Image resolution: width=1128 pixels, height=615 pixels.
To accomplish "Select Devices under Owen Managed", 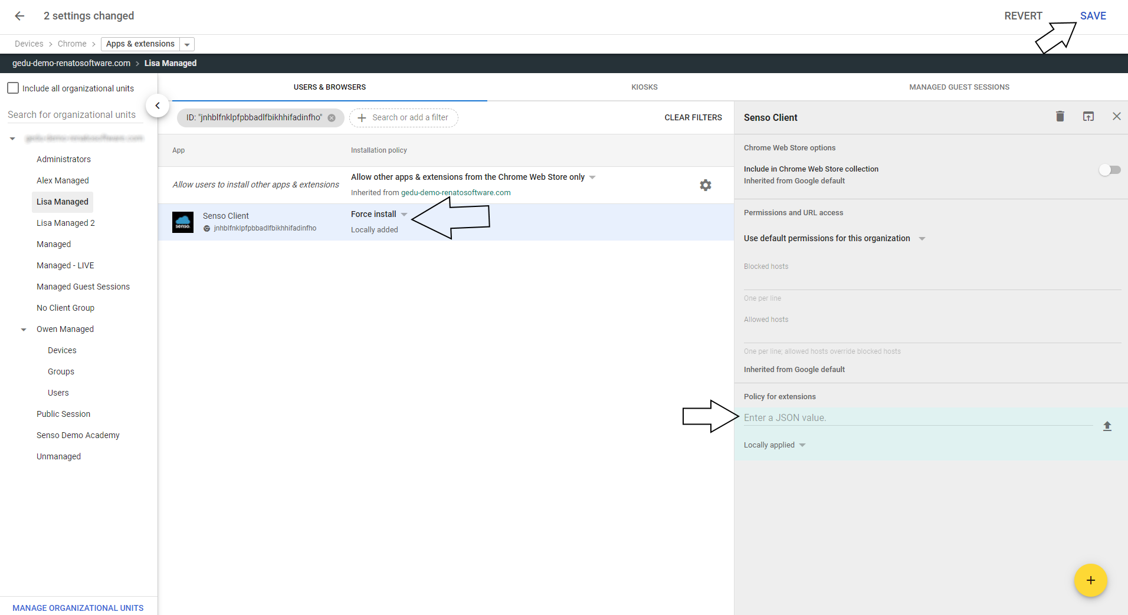I will (x=62, y=350).
